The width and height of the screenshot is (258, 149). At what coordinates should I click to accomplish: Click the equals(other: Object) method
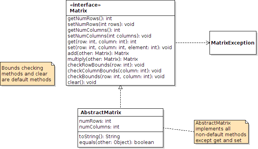coord(116,142)
